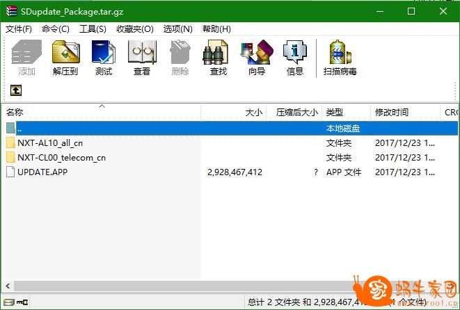
Task: Sort by Name (名称) column header
Action: [x=101, y=112]
